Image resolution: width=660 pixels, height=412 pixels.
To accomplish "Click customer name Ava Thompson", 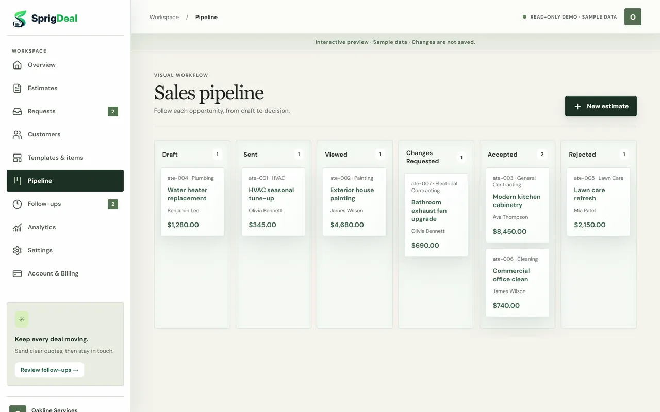I will pyautogui.click(x=510, y=217).
